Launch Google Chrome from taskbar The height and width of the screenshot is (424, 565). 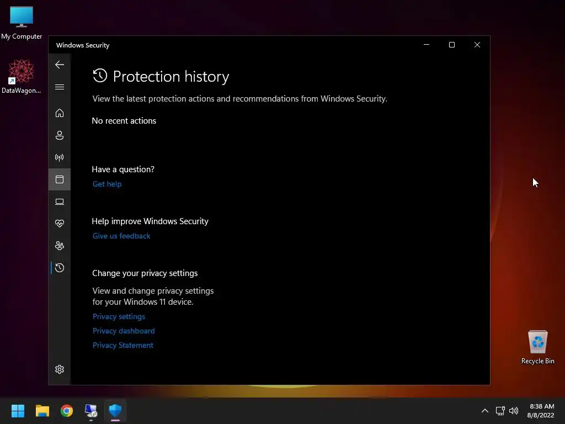tap(67, 411)
